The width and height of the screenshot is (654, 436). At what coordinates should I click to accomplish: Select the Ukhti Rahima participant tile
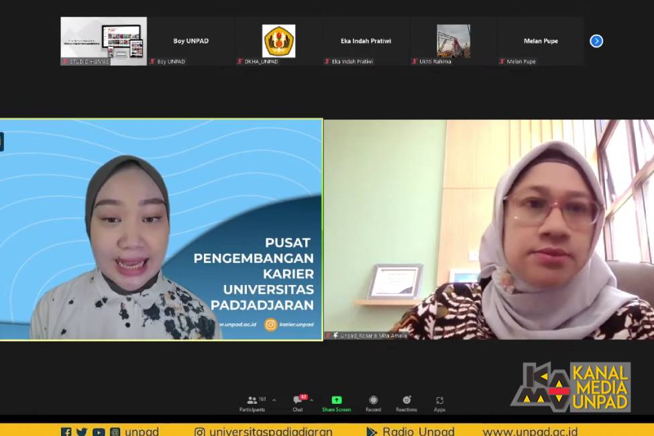pos(453,40)
